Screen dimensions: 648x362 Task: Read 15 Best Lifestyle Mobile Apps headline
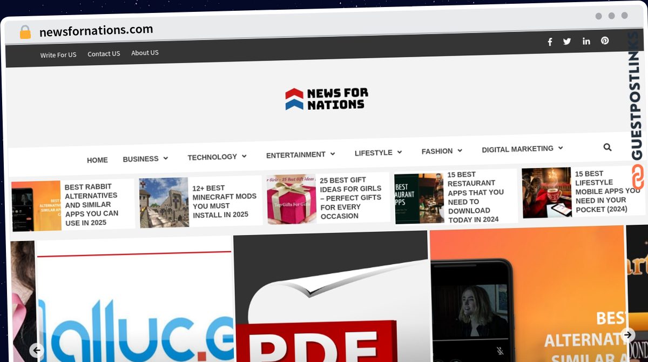[x=607, y=191]
